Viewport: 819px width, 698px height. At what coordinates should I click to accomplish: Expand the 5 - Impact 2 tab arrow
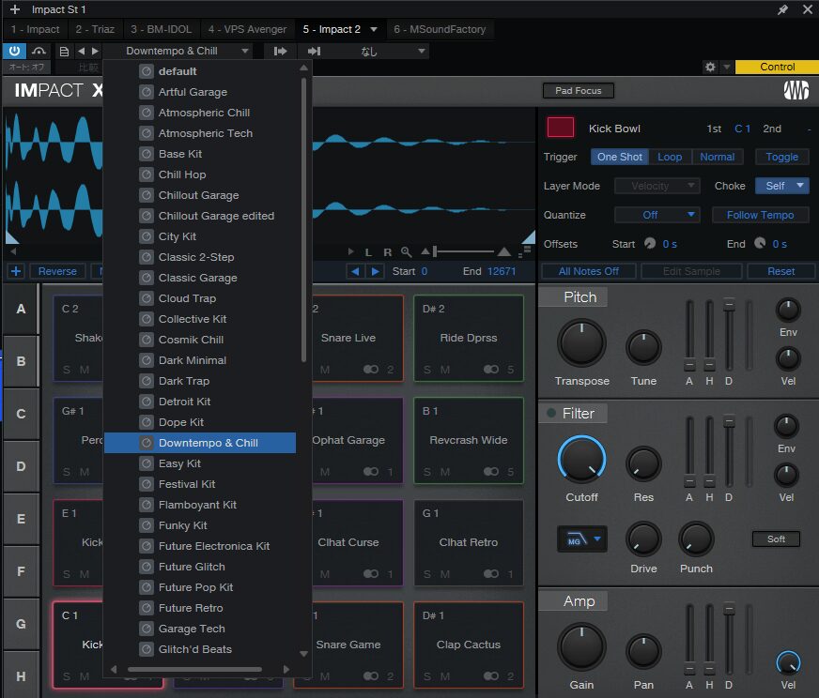(x=374, y=29)
